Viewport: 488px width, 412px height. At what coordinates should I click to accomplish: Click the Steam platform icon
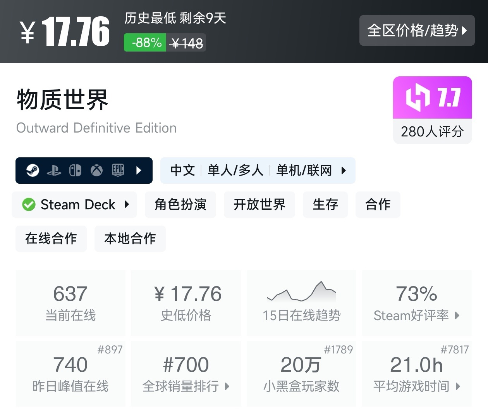point(33,171)
